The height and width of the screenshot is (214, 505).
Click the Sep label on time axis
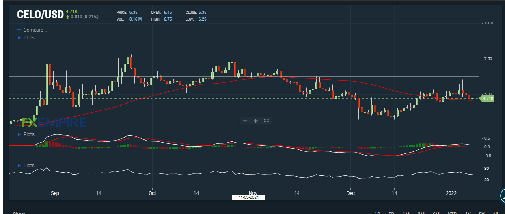pyautogui.click(x=55, y=193)
